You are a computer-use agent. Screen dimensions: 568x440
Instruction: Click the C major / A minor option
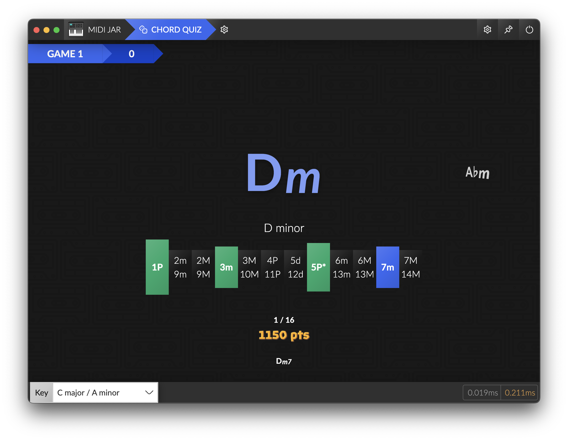[88, 392]
